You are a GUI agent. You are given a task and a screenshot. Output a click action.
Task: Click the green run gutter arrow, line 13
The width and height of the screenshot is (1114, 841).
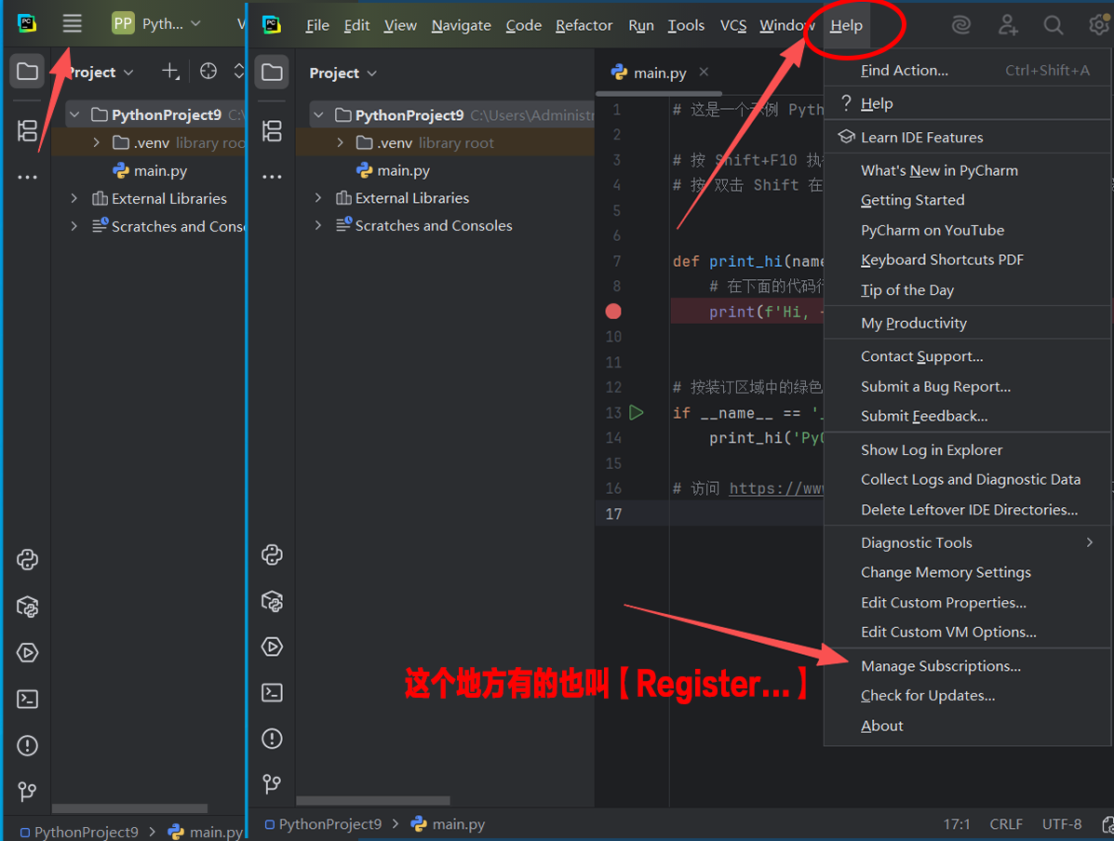coord(637,413)
